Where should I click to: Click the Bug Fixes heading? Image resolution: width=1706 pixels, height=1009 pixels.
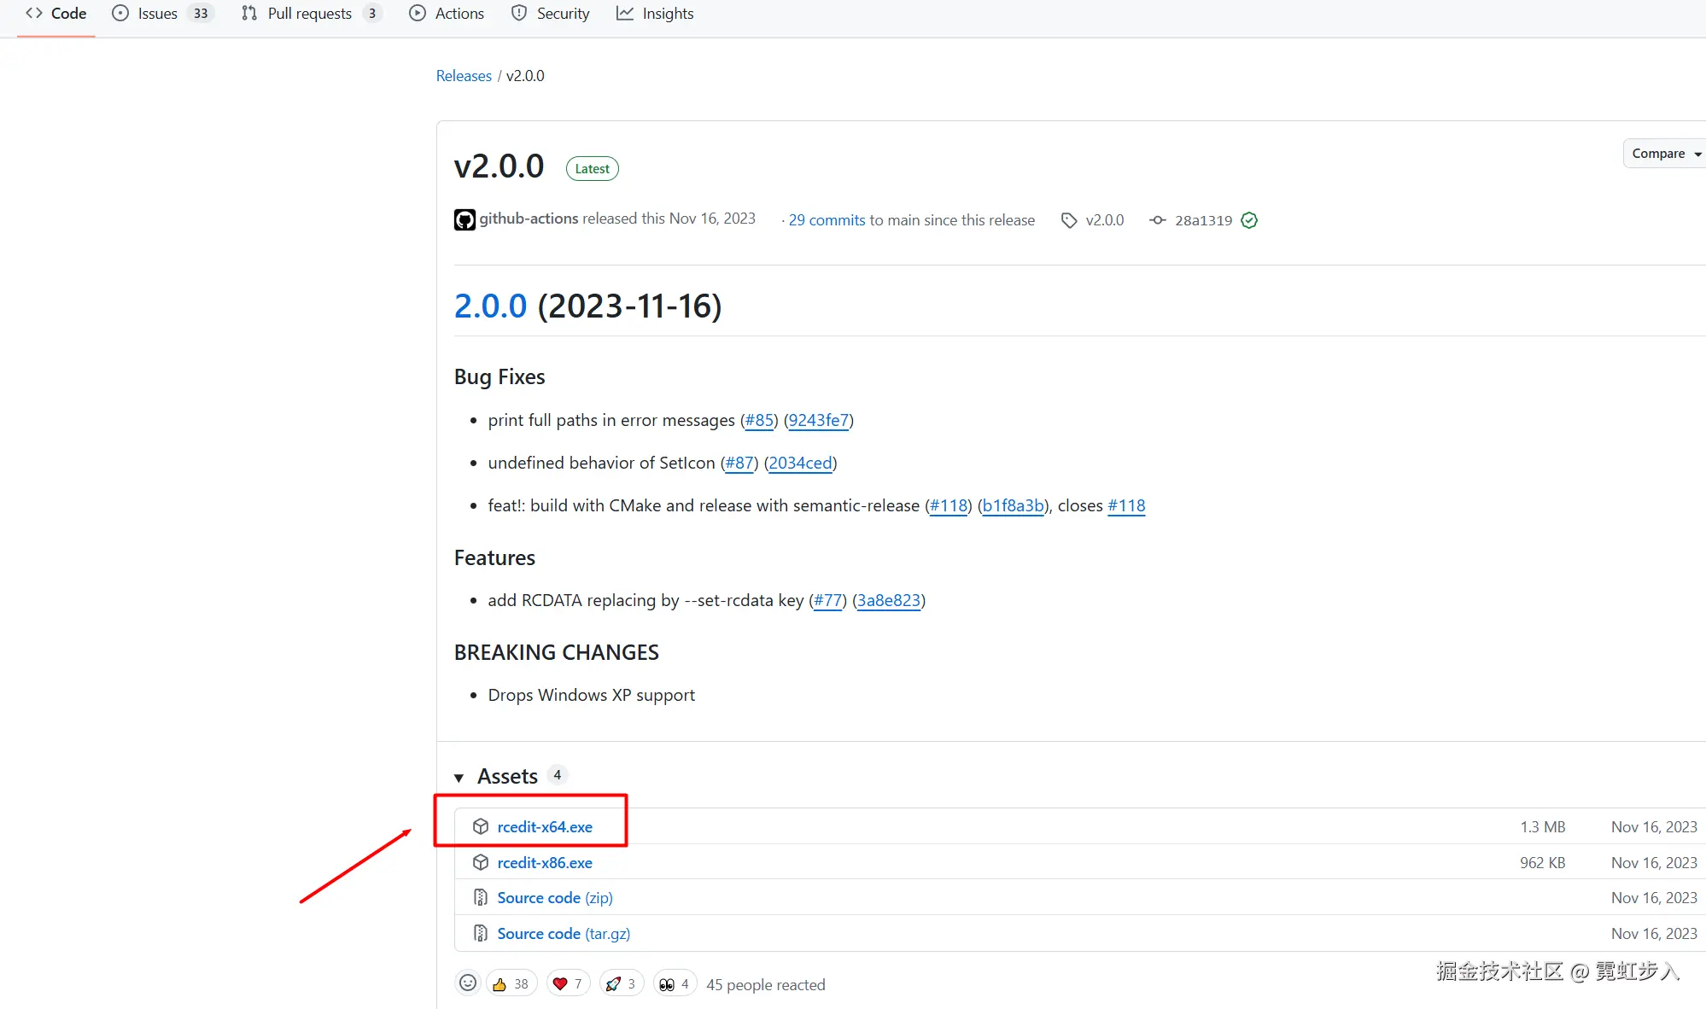pos(500,377)
